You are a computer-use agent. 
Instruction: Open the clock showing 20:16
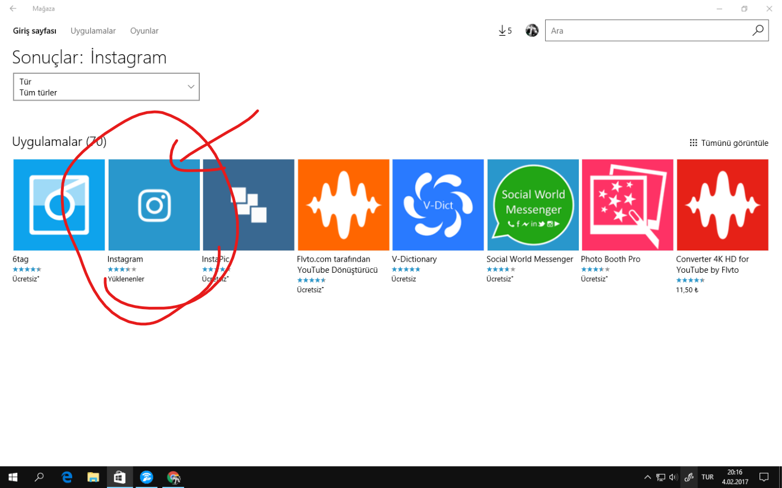pyautogui.click(x=735, y=477)
